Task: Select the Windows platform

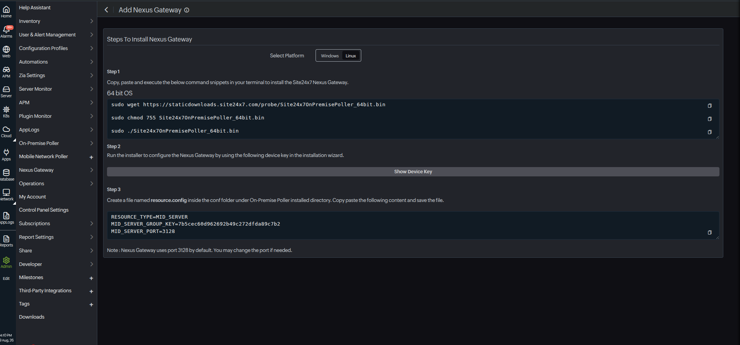Action: pos(330,56)
